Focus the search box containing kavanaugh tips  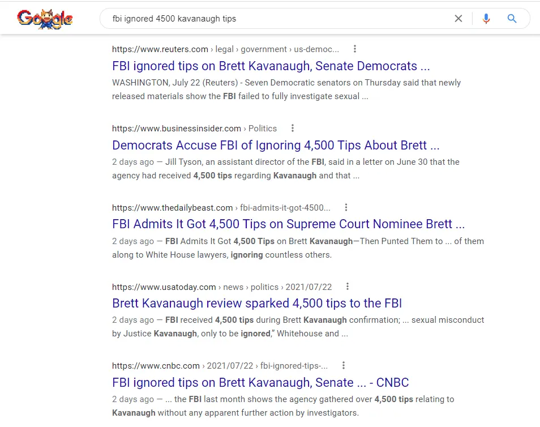272,19
